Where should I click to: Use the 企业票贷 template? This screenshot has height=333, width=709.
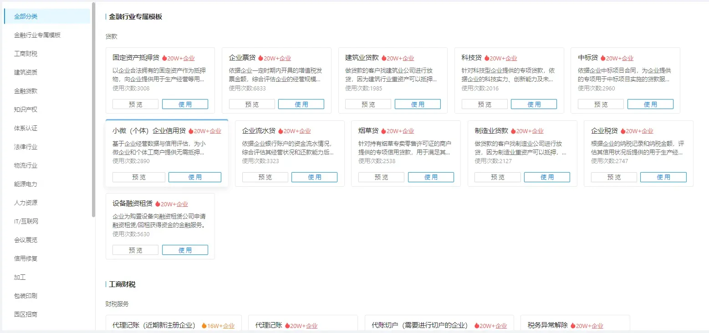pyautogui.click(x=301, y=104)
